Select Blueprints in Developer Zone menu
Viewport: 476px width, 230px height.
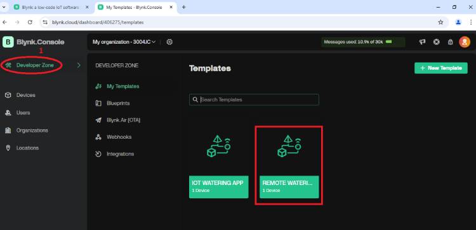click(x=118, y=103)
